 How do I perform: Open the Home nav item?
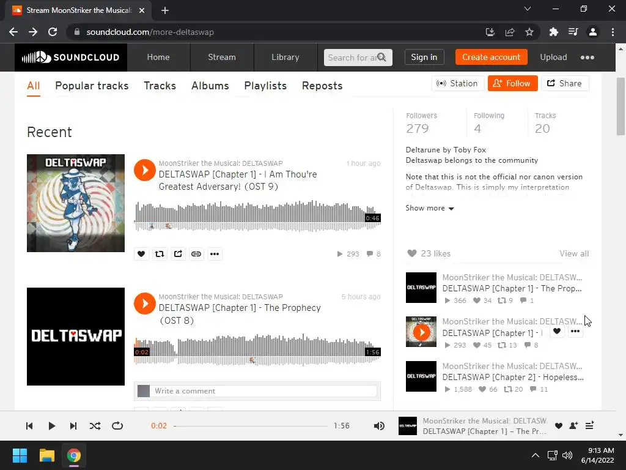coord(158,58)
